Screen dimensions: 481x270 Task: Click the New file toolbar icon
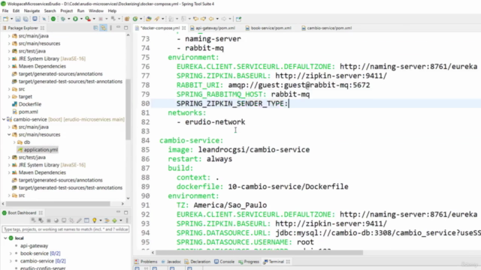(x=5, y=19)
